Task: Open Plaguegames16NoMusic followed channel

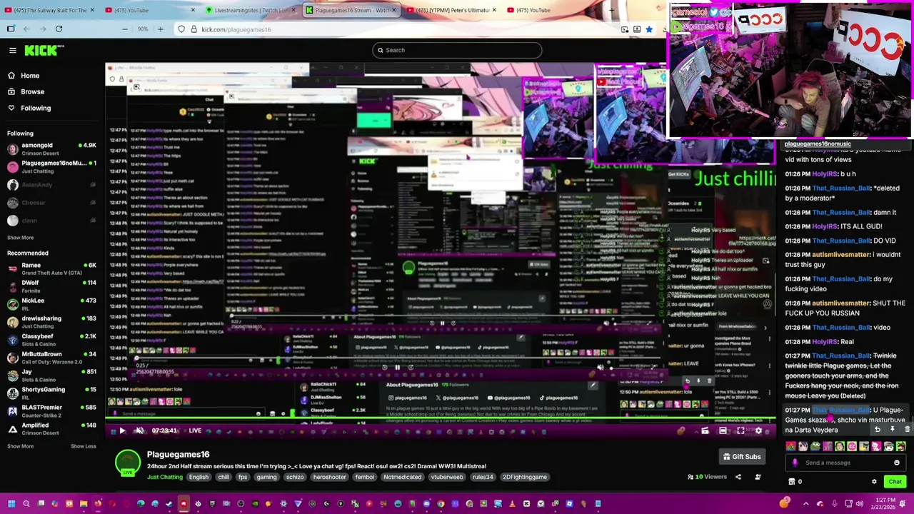Action: 51,166
